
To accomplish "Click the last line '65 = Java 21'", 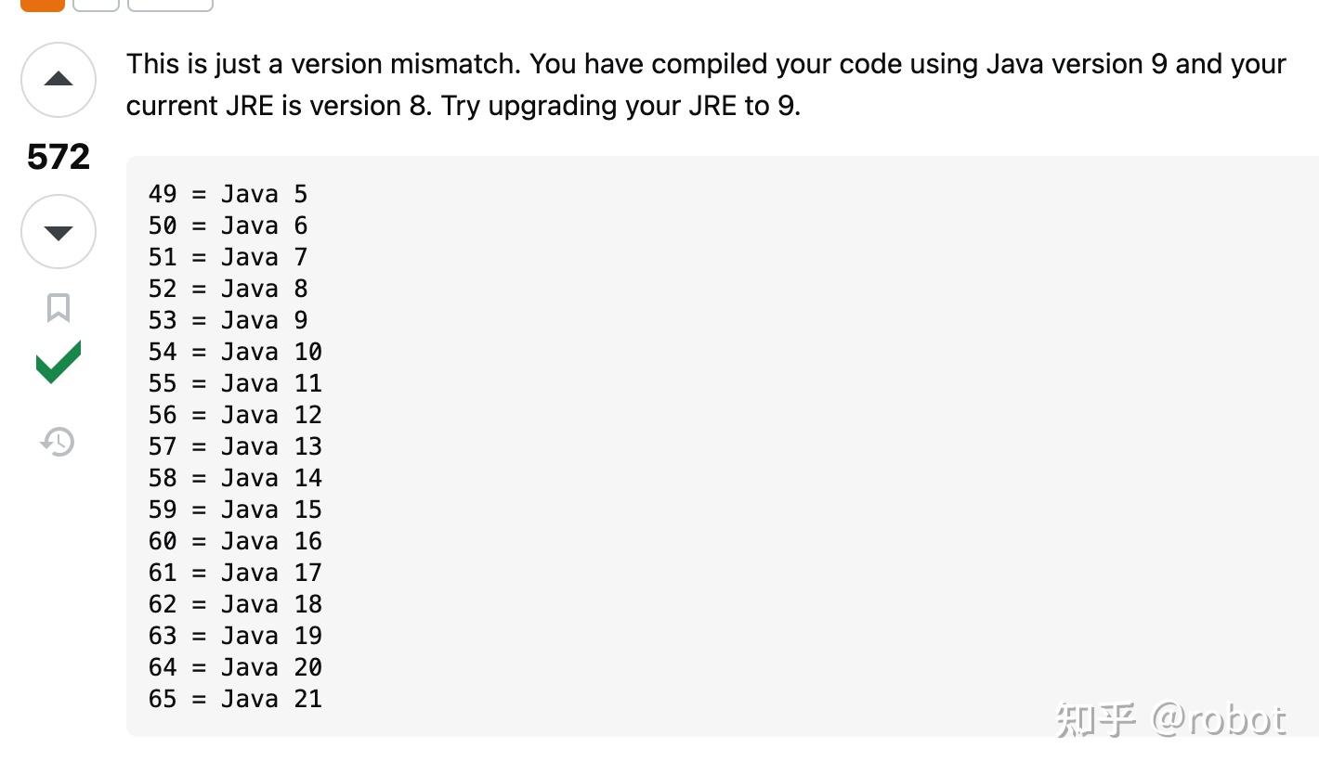I will [x=235, y=699].
